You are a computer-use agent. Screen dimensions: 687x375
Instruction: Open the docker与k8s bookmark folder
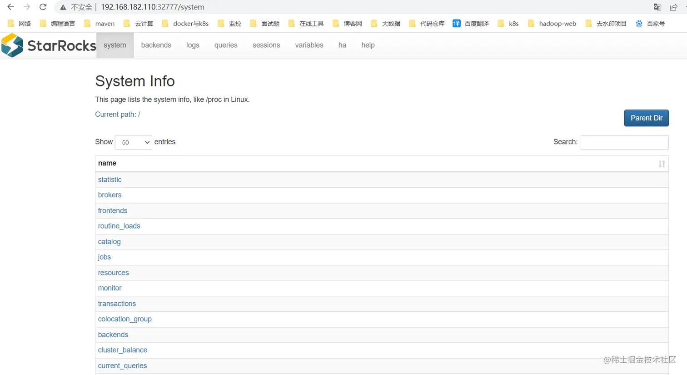coord(185,24)
